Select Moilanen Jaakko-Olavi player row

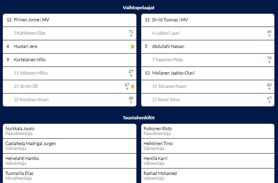coord(208,73)
